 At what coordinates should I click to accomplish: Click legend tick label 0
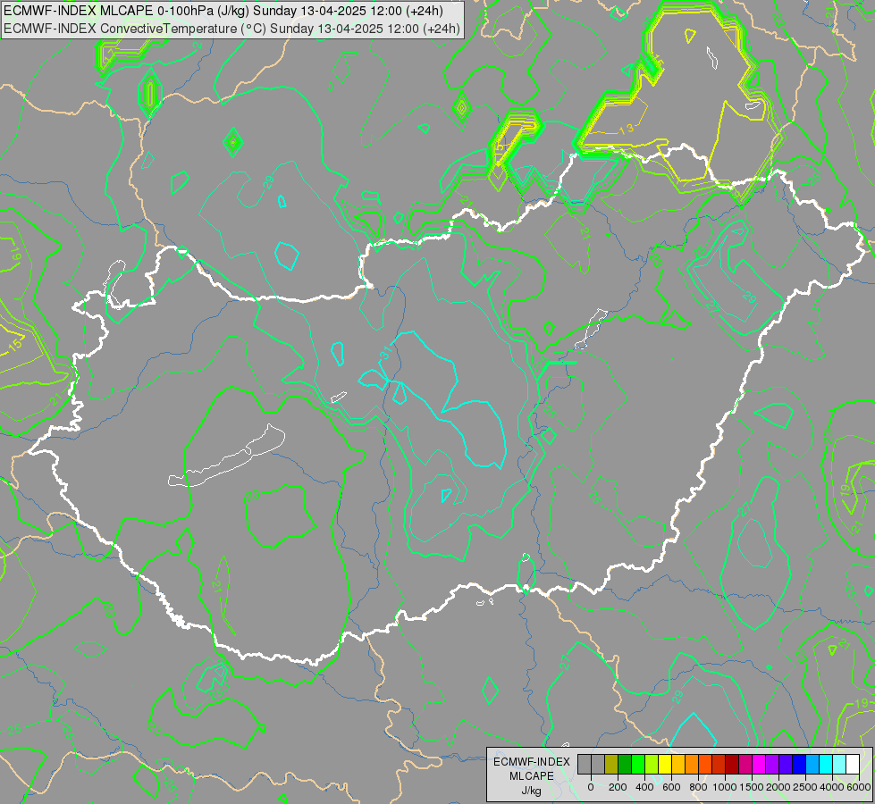[x=591, y=787]
